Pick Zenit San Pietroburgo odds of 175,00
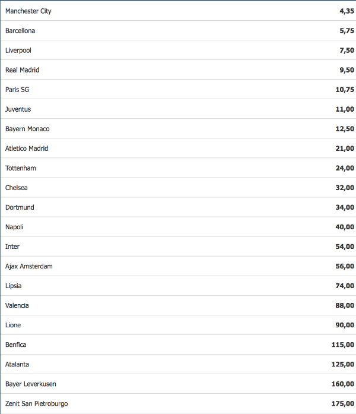The image size is (356, 414). (343, 403)
